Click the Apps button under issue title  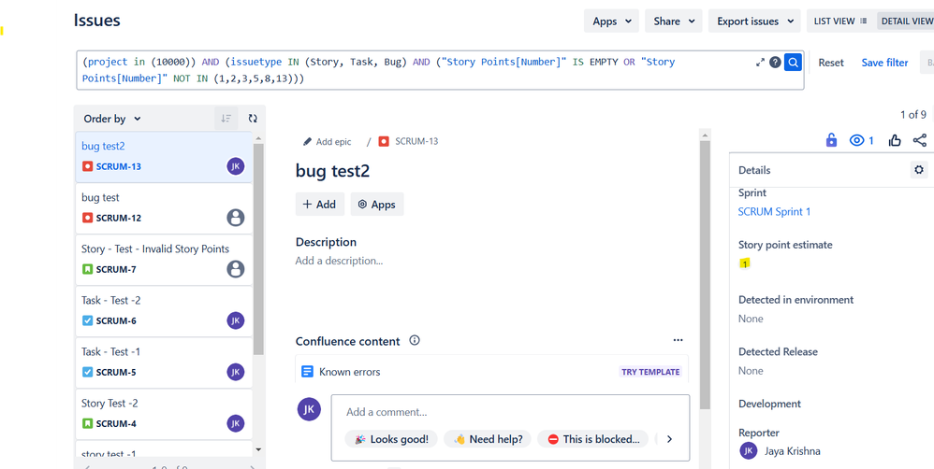pos(377,204)
